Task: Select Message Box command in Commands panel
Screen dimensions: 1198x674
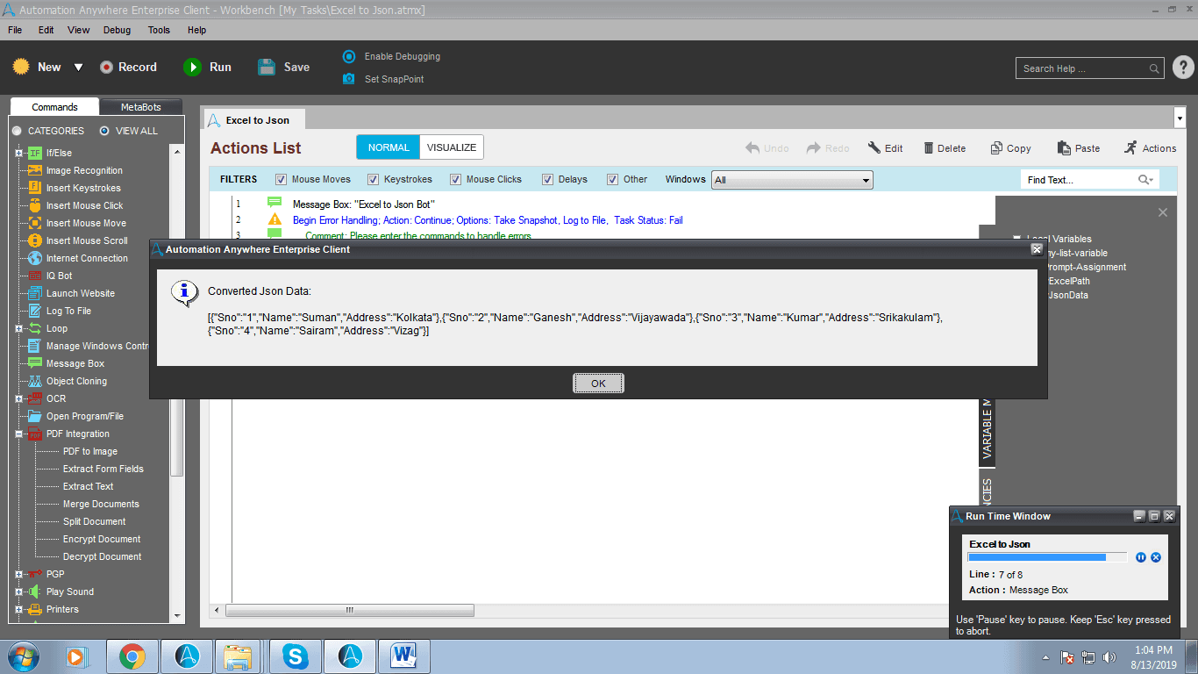Action: [x=75, y=363]
